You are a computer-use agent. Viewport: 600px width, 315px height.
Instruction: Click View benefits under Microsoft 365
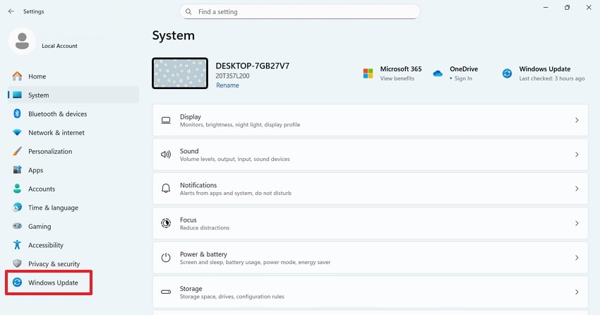tap(397, 78)
